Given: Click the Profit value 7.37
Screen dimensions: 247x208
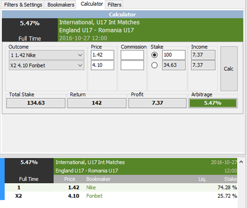Looking at the screenshot, I should 158,103.
